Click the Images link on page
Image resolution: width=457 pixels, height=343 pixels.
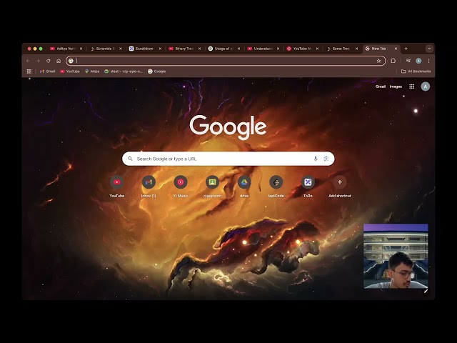(396, 86)
